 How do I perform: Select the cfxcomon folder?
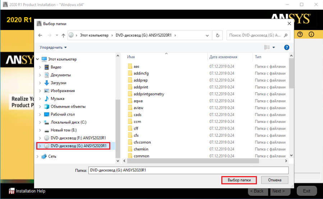142,142
